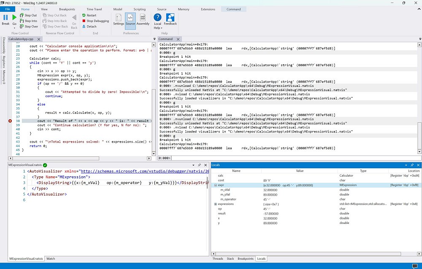Screen dimensions: 422x269
Task: Select the Command ribbon tab
Action: (x=234, y=9)
